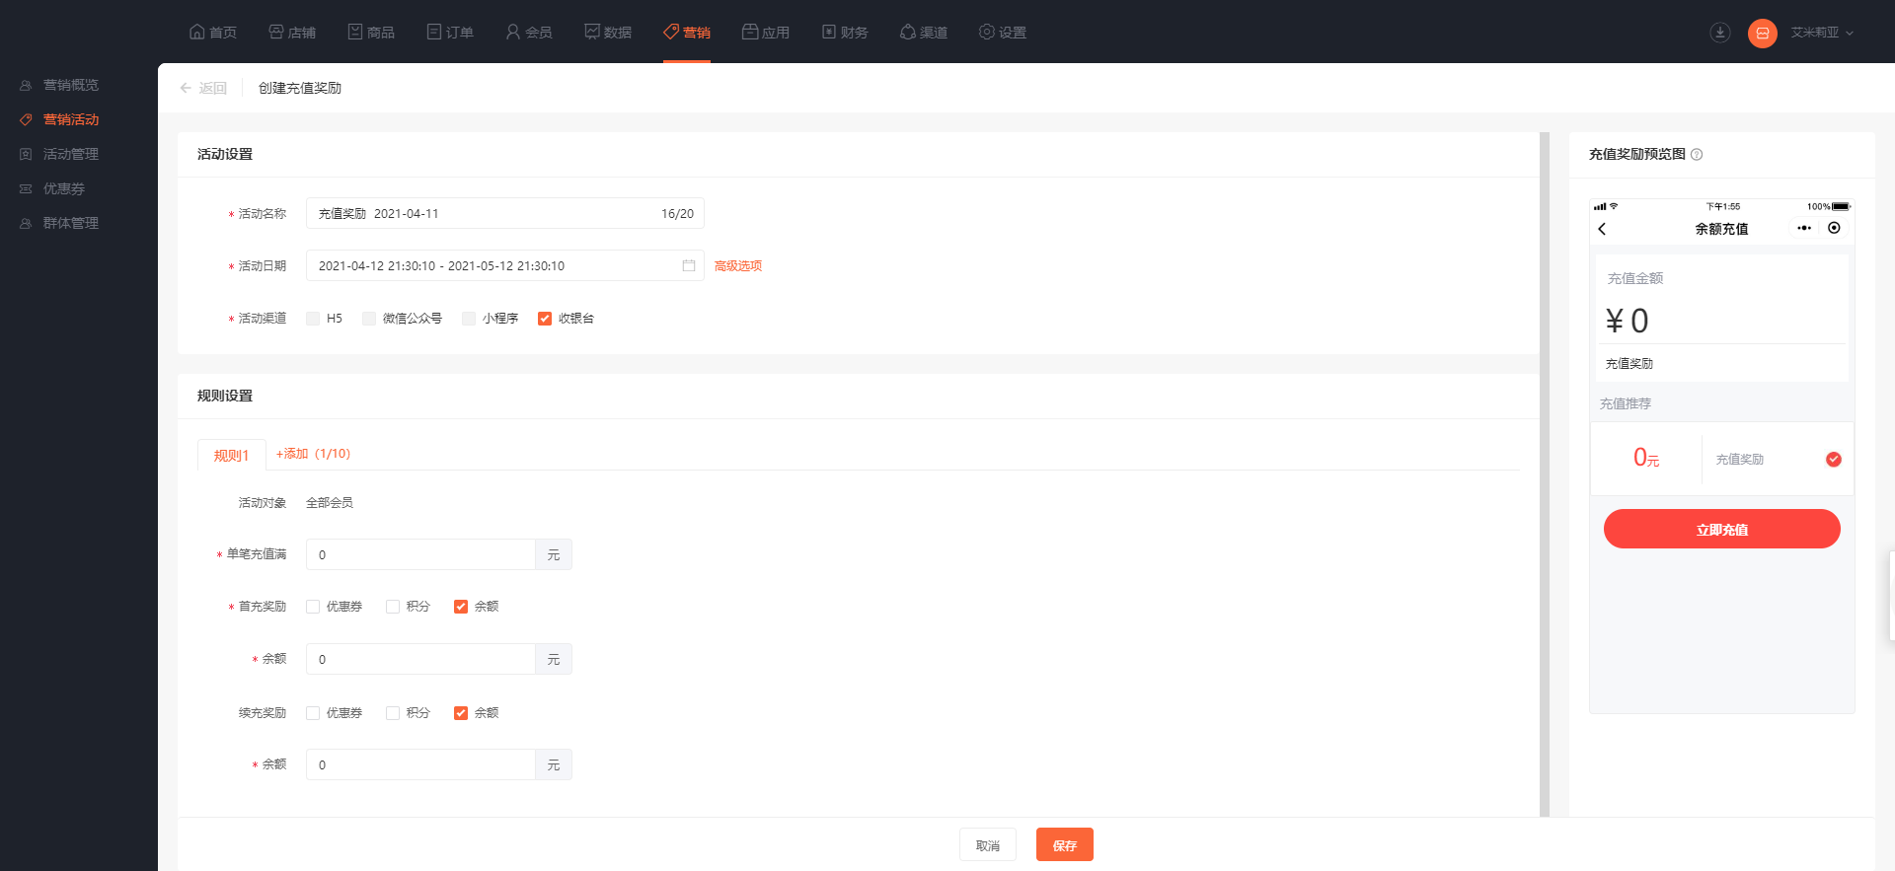
Task: Click the download icon in top bar
Action: coord(1720,33)
